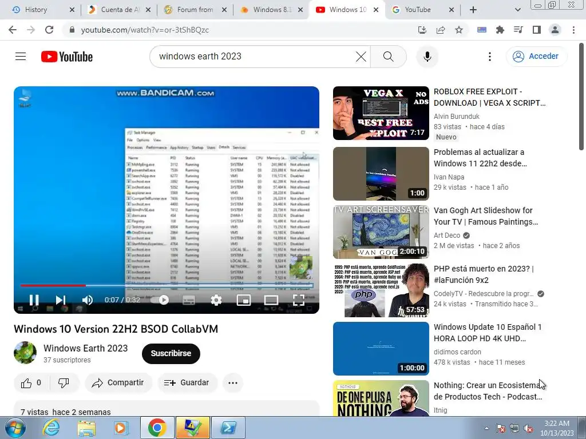This screenshot has height=439, width=586.
Task: Open Problemas al actualizar Windows 11 video
Action: (480, 158)
